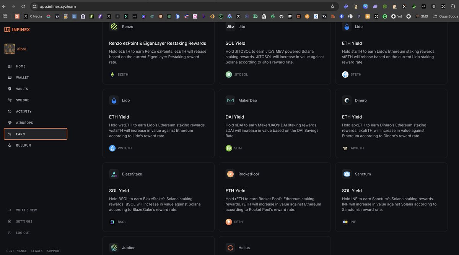This screenshot has height=255, width=459.
Task: Click the Lido logo above stETH card
Action: pyautogui.click(x=347, y=27)
